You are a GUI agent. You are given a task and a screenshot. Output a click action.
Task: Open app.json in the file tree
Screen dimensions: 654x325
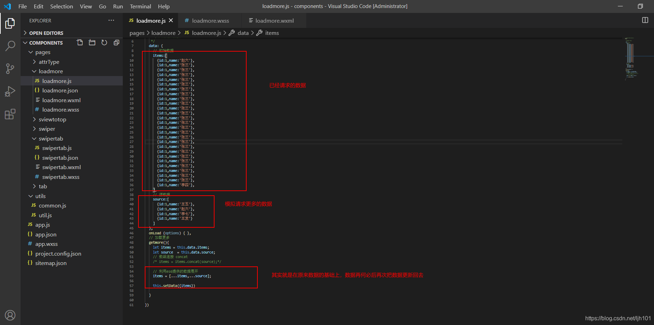click(x=72, y=234)
